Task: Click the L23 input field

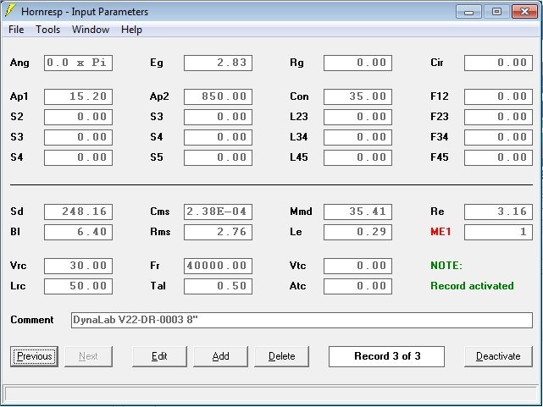Action: 357,117
